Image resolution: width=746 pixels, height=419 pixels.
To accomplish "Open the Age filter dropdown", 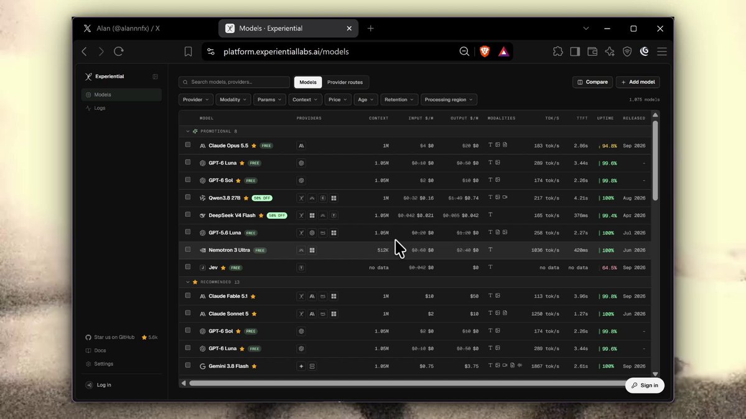I will pos(366,99).
